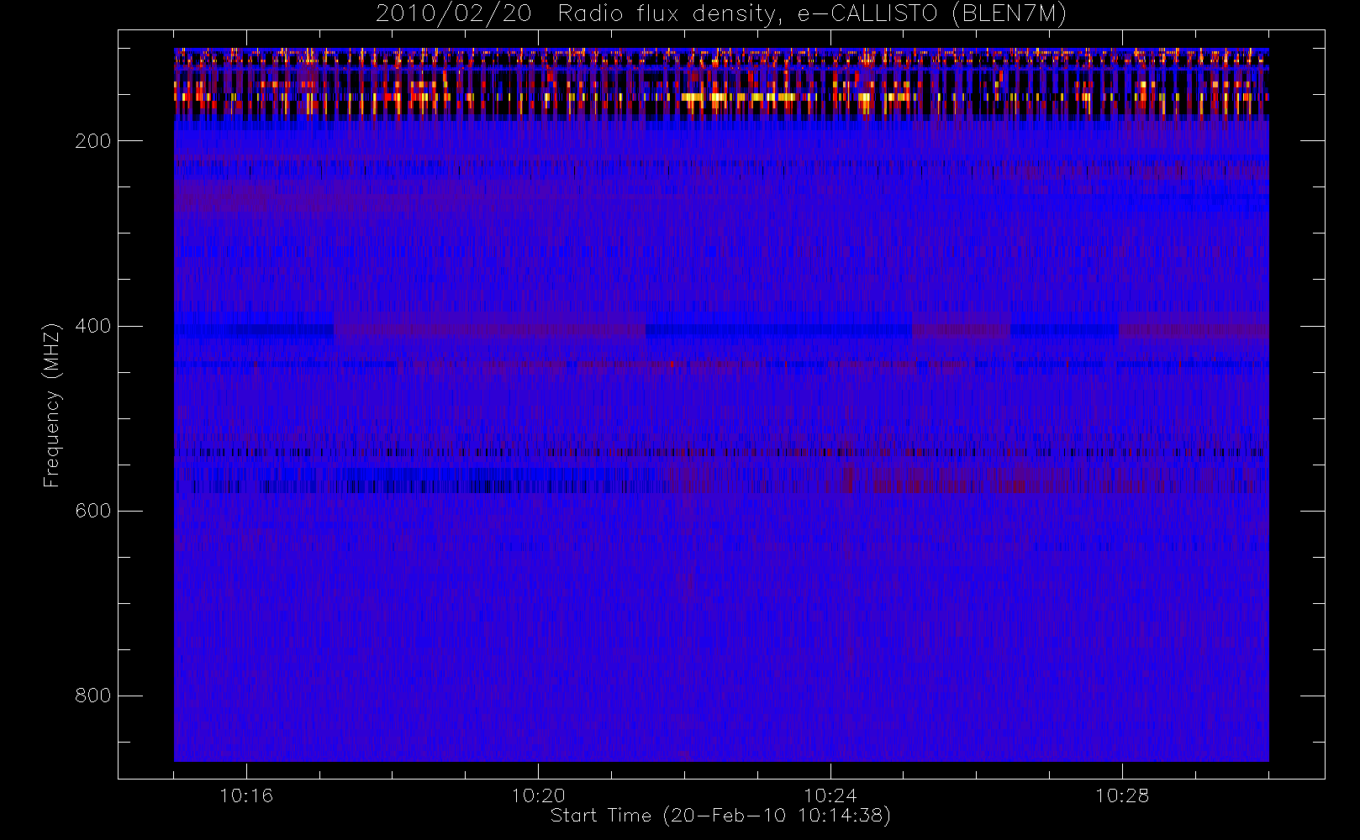
Task: Click the 'Frequency (MHZ)' axis label
Action: coord(52,405)
